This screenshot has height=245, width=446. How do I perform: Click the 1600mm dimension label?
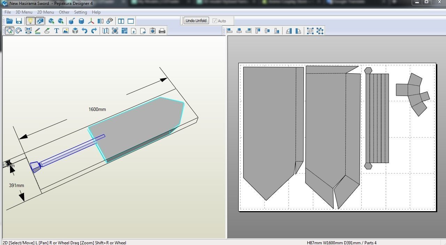[97, 109]
